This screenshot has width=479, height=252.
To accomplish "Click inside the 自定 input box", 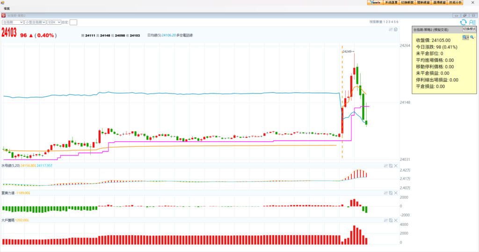I will pos(73,22).
